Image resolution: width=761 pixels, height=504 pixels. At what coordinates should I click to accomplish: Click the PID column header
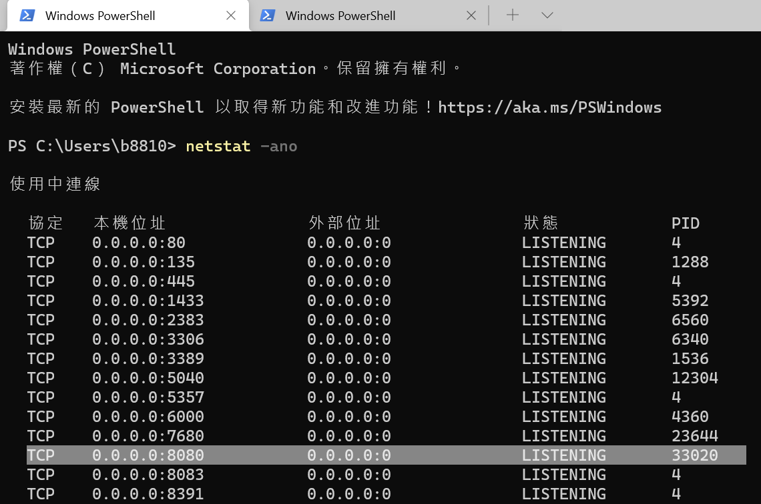(686, 223)
